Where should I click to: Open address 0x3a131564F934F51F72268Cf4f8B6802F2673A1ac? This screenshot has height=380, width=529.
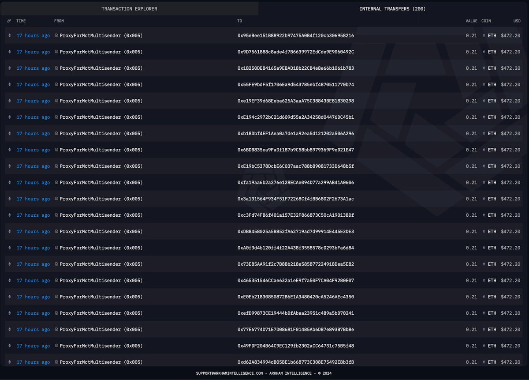click(x=295, y=199)
